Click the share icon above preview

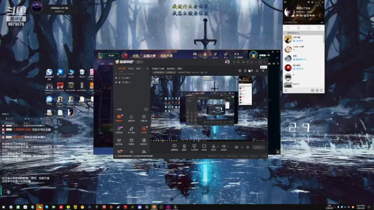263,70
